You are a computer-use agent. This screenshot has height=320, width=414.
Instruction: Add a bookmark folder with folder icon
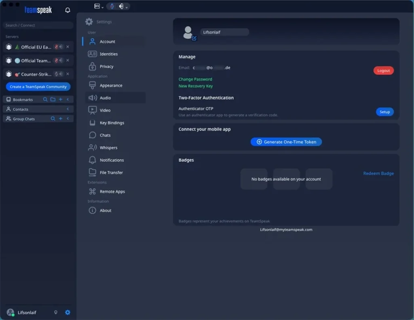click(53, 99)
